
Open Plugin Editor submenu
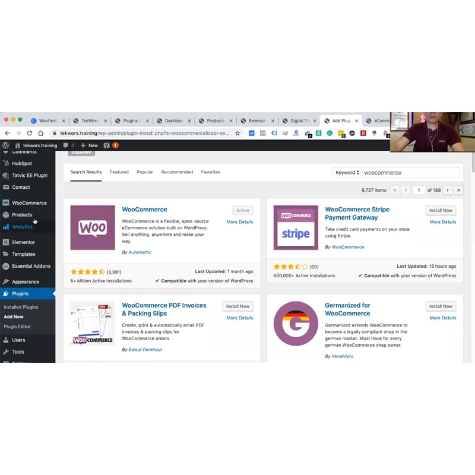coord(17,327)
